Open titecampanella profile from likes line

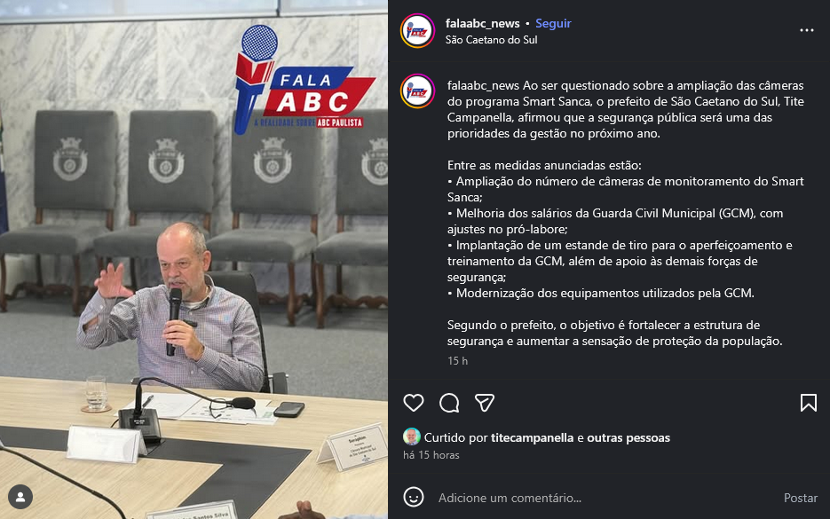[x=532, y=437]
